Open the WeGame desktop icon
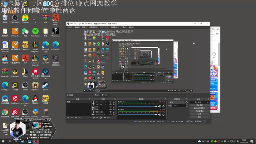Viewport: 256px width, 144px height. 45,113
